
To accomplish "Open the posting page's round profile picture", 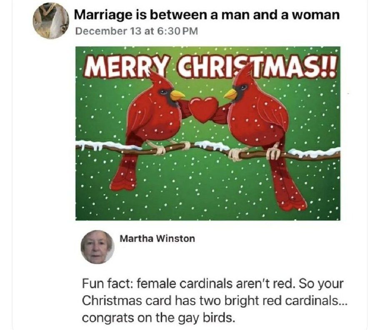I will 51,21.
